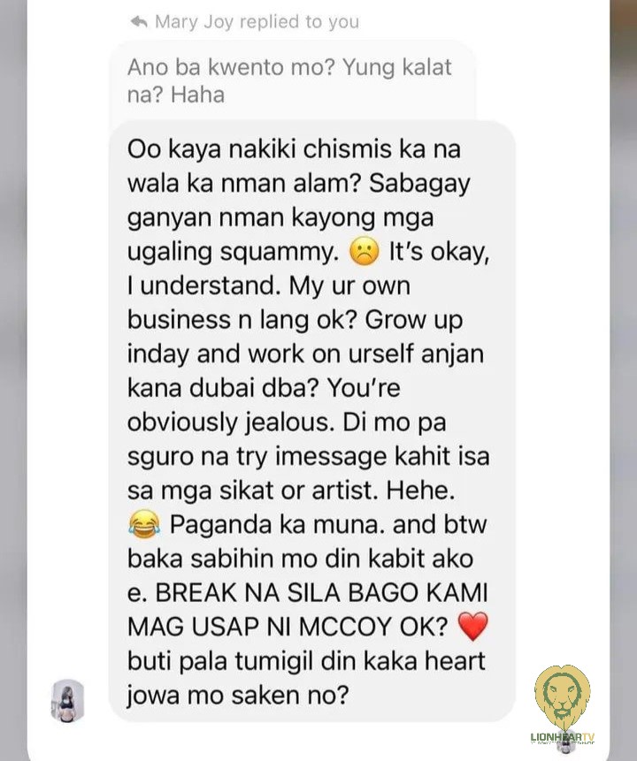Tap the frowning face emoji in the message
The width and height of the screenshot is (637, 761).
click(365, 253)
